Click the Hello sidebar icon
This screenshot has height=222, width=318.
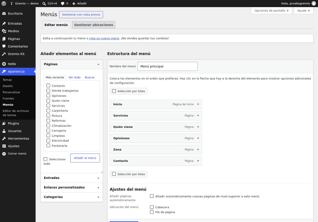pyautogui.click(x=4, y=64)
